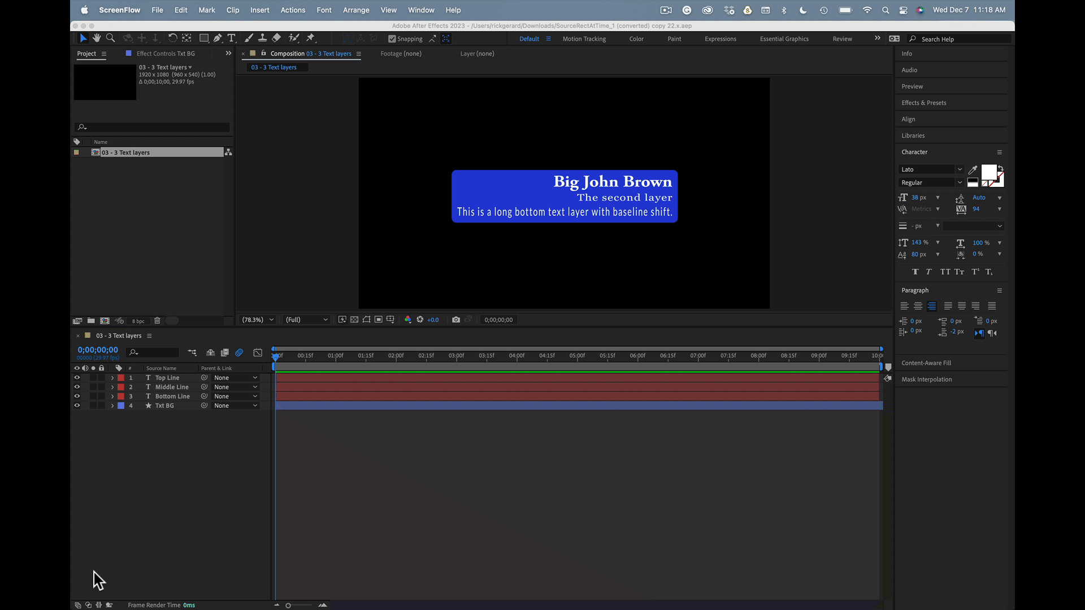Delete selected item with trash icon
Screen dimensions: 1085x610
coord(157,321)
